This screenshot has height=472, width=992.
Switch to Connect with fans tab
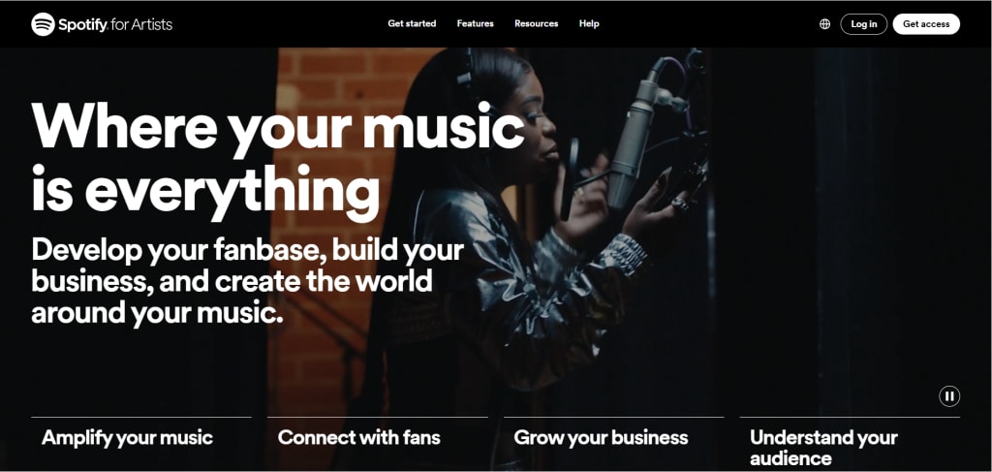point(358,437)
